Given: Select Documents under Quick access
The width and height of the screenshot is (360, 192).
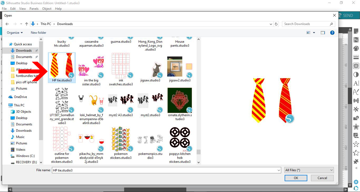Looking at the screenshot, I should point(24,57).
